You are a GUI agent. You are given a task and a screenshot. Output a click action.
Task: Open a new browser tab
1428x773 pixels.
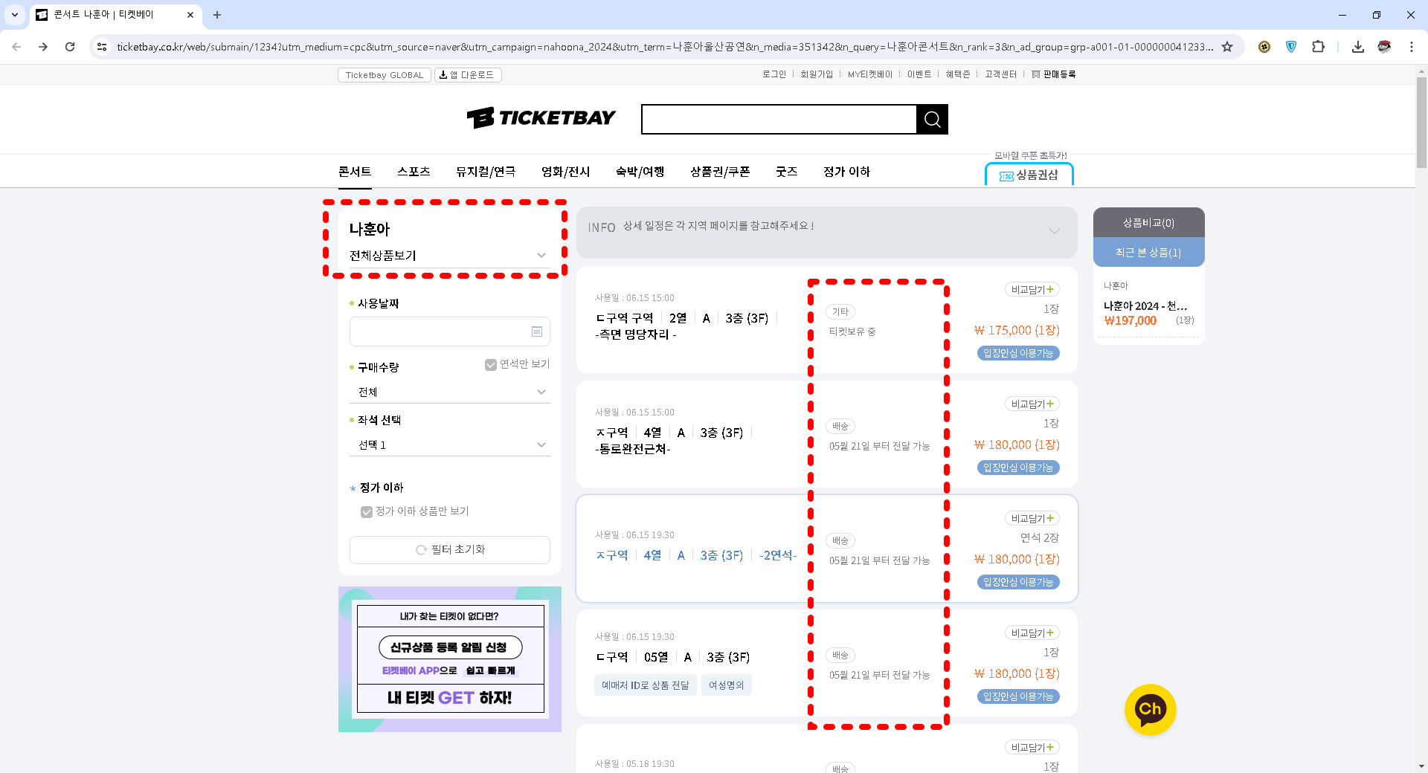[x=217, y=15]
